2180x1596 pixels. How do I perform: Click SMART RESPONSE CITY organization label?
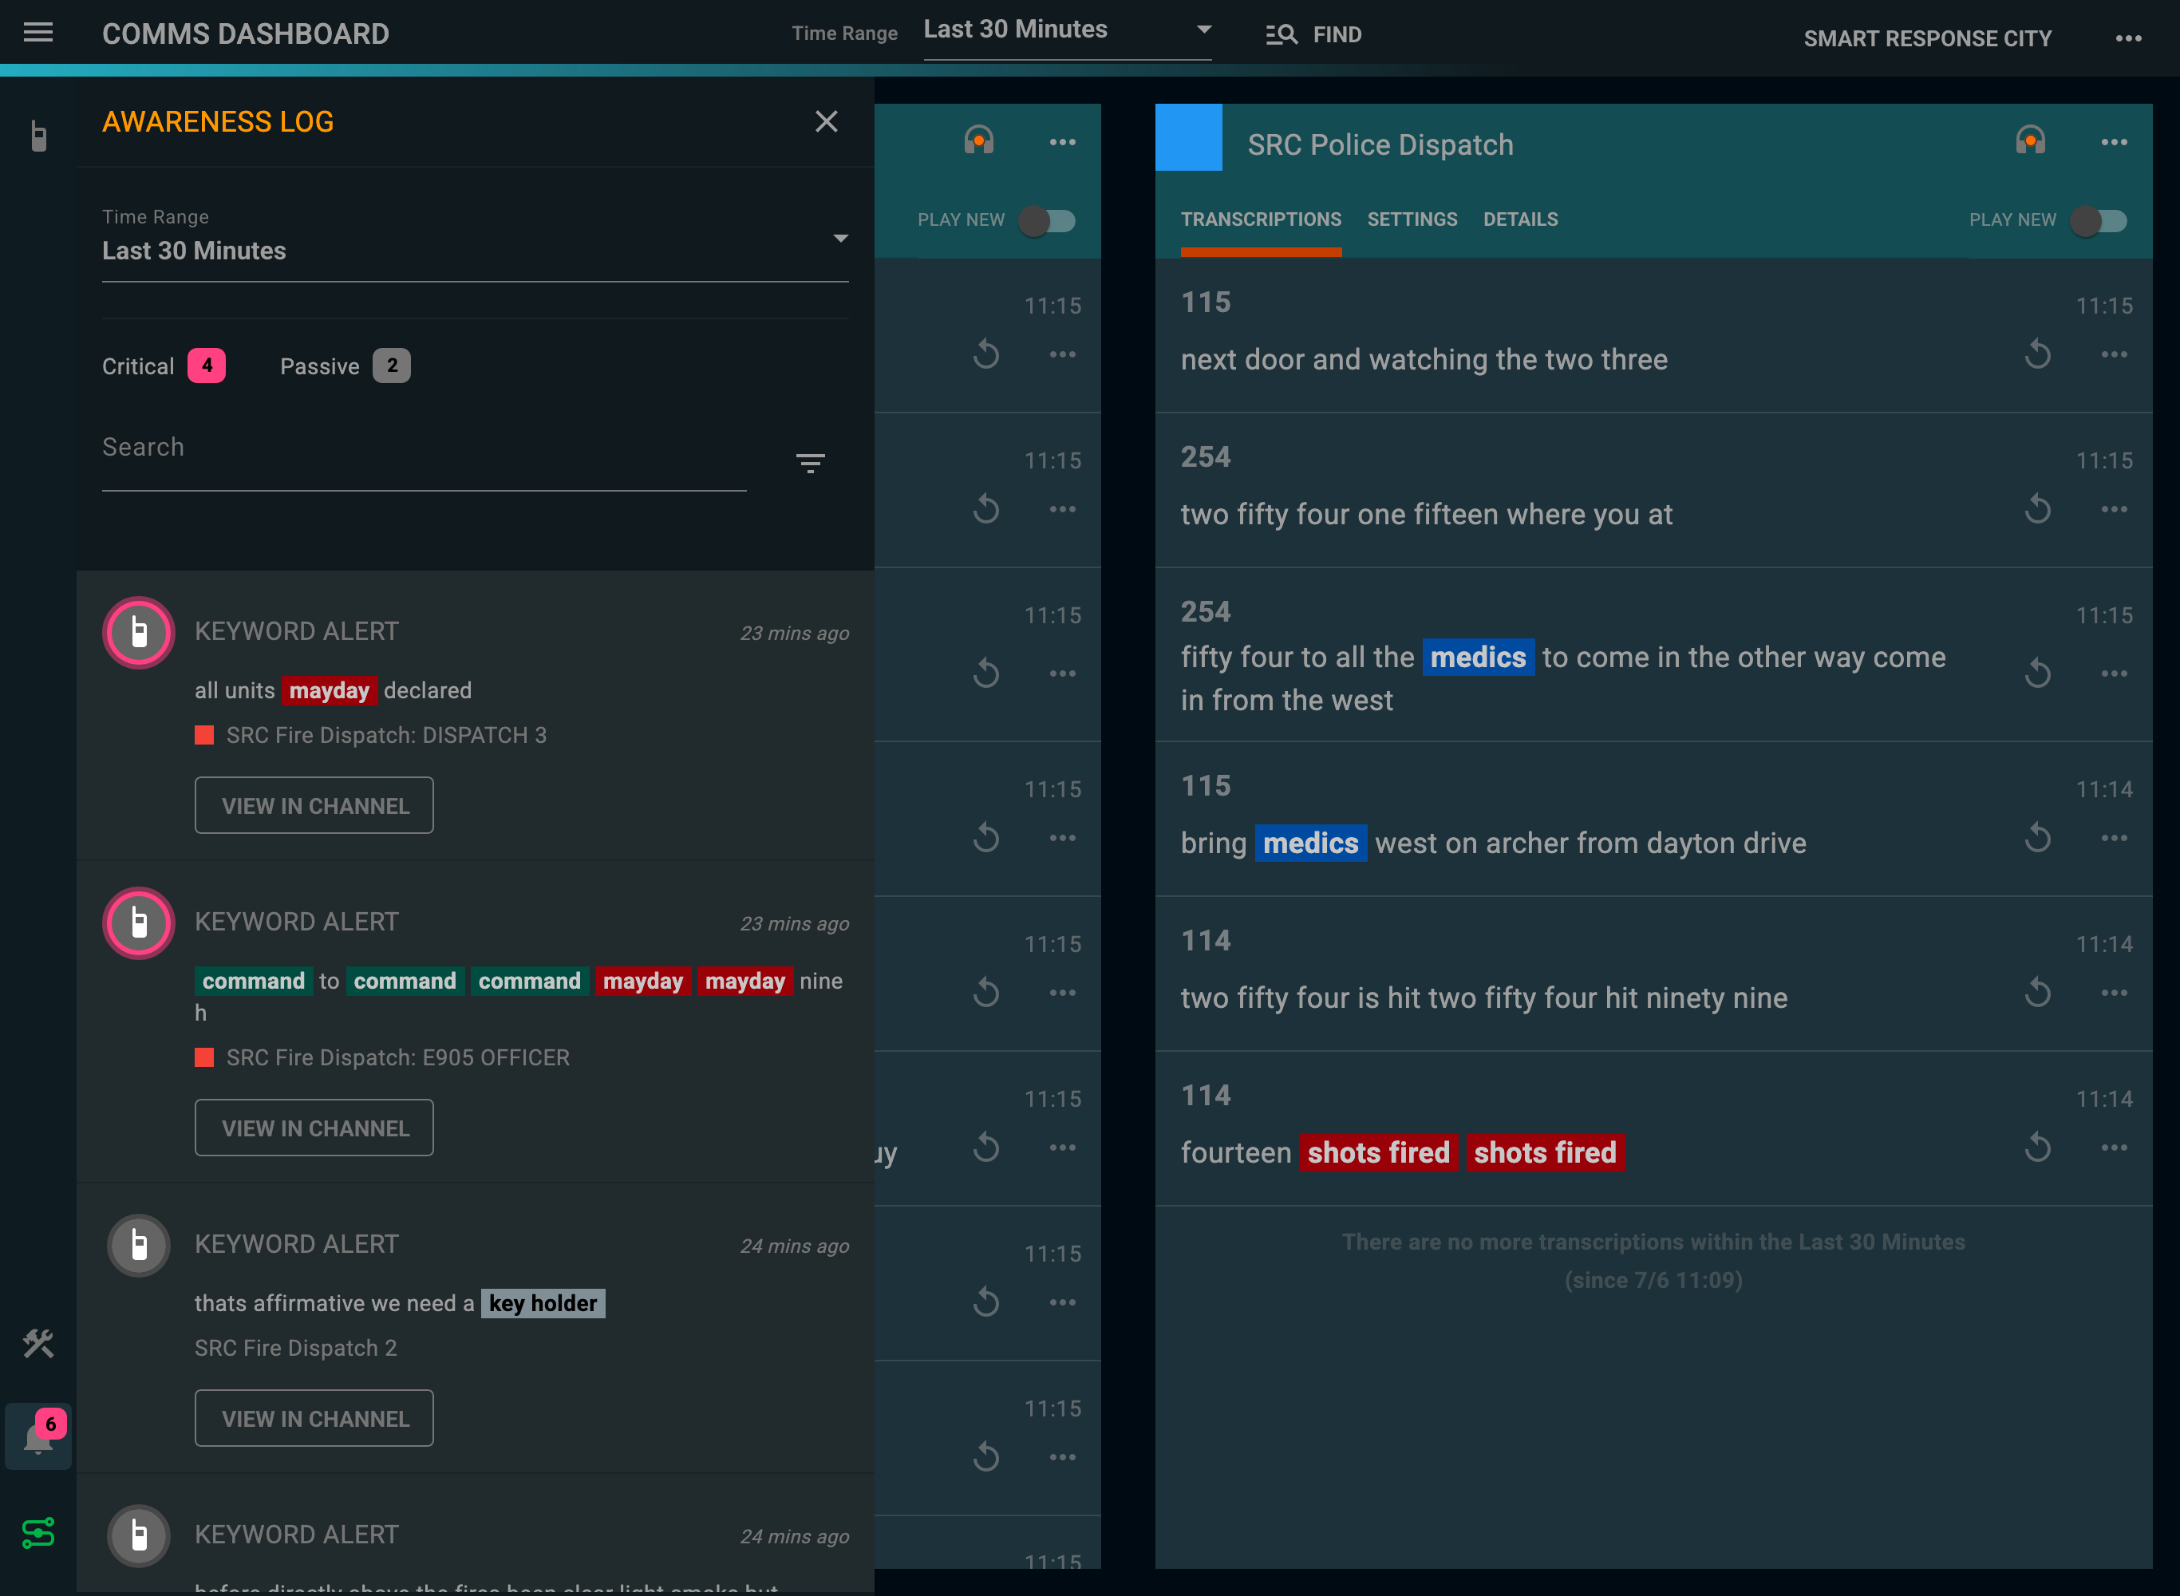click(1927, 38)
